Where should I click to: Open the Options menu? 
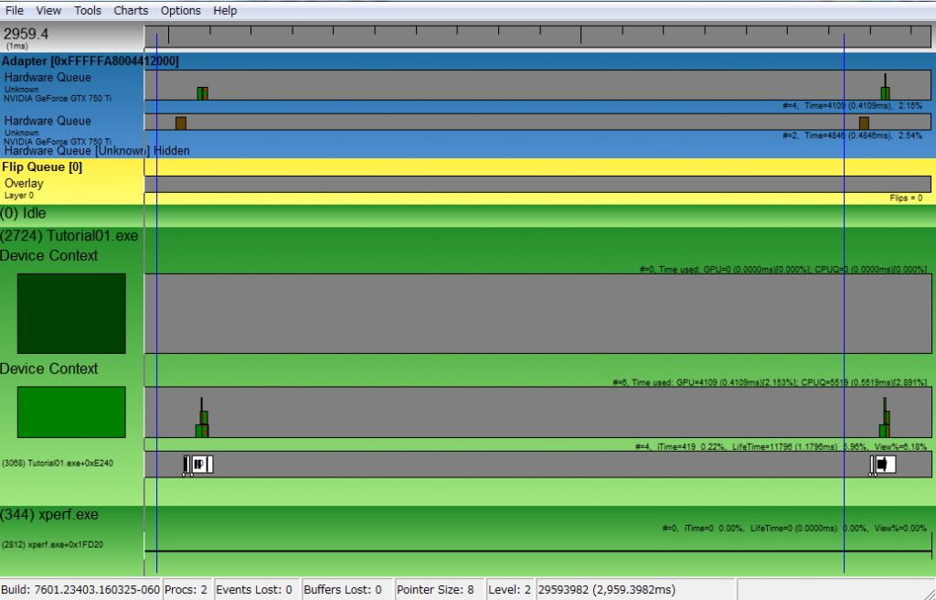[180, 11]
